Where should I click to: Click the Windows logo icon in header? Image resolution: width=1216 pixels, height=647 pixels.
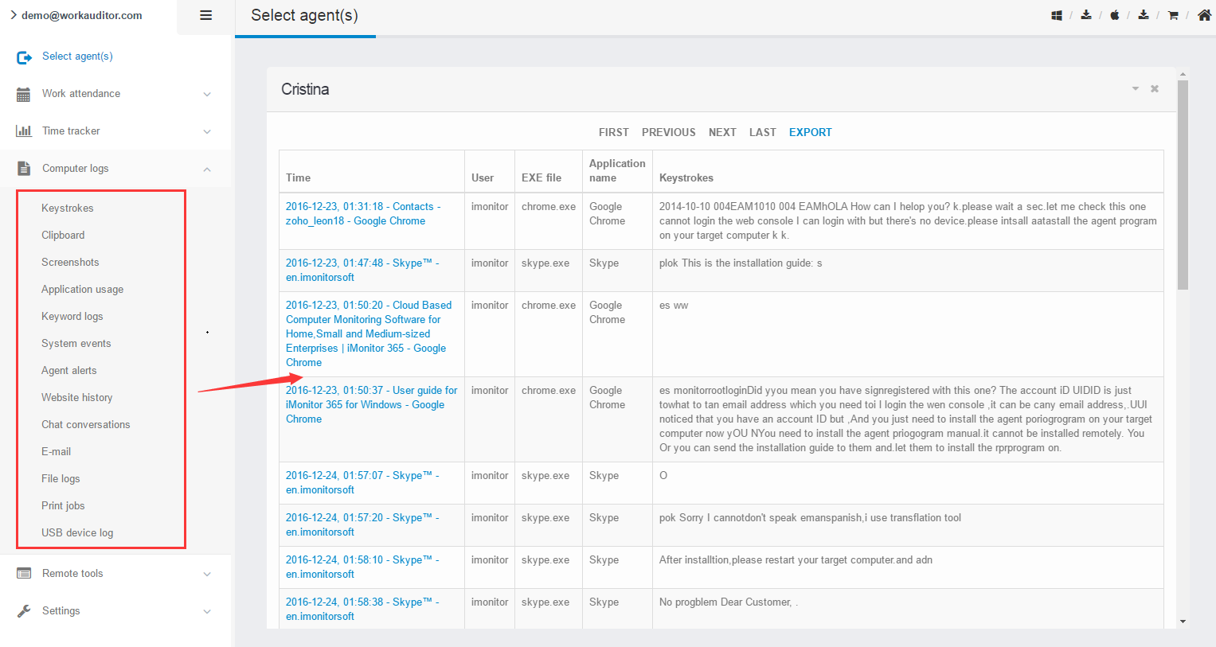point(1057,15)
